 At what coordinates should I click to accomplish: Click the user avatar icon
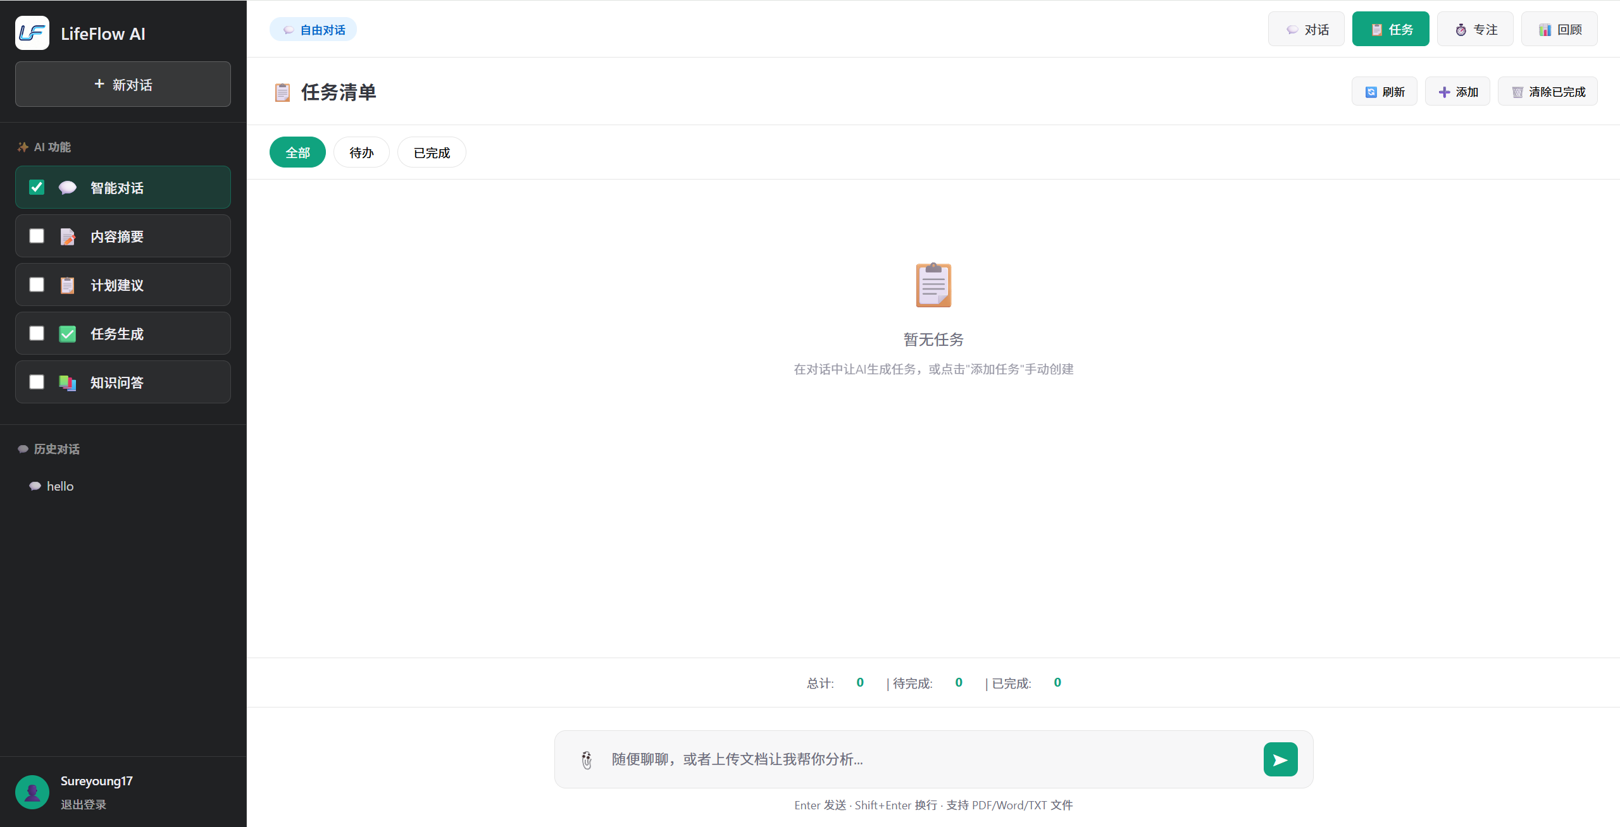tap(32, 792)
